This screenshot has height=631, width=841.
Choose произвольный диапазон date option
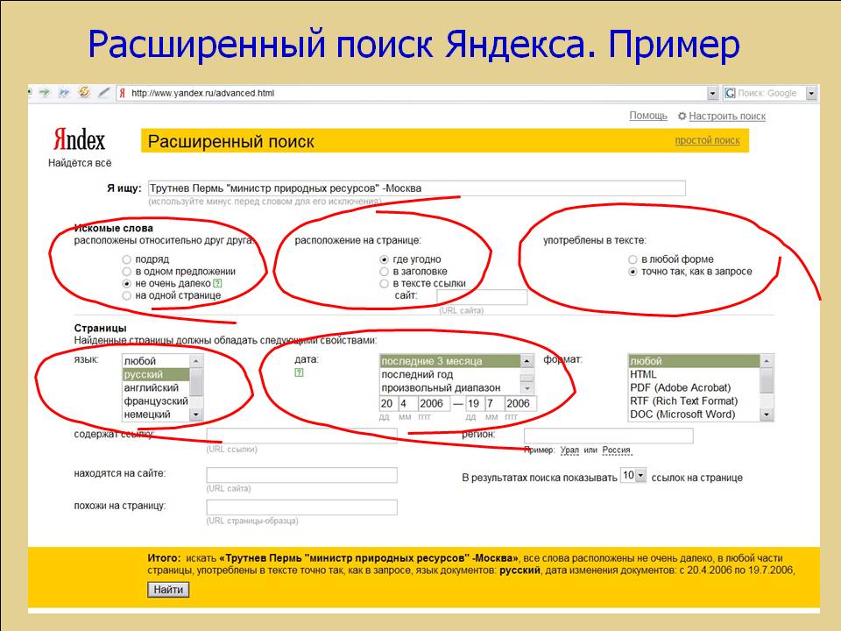point(450,387)
